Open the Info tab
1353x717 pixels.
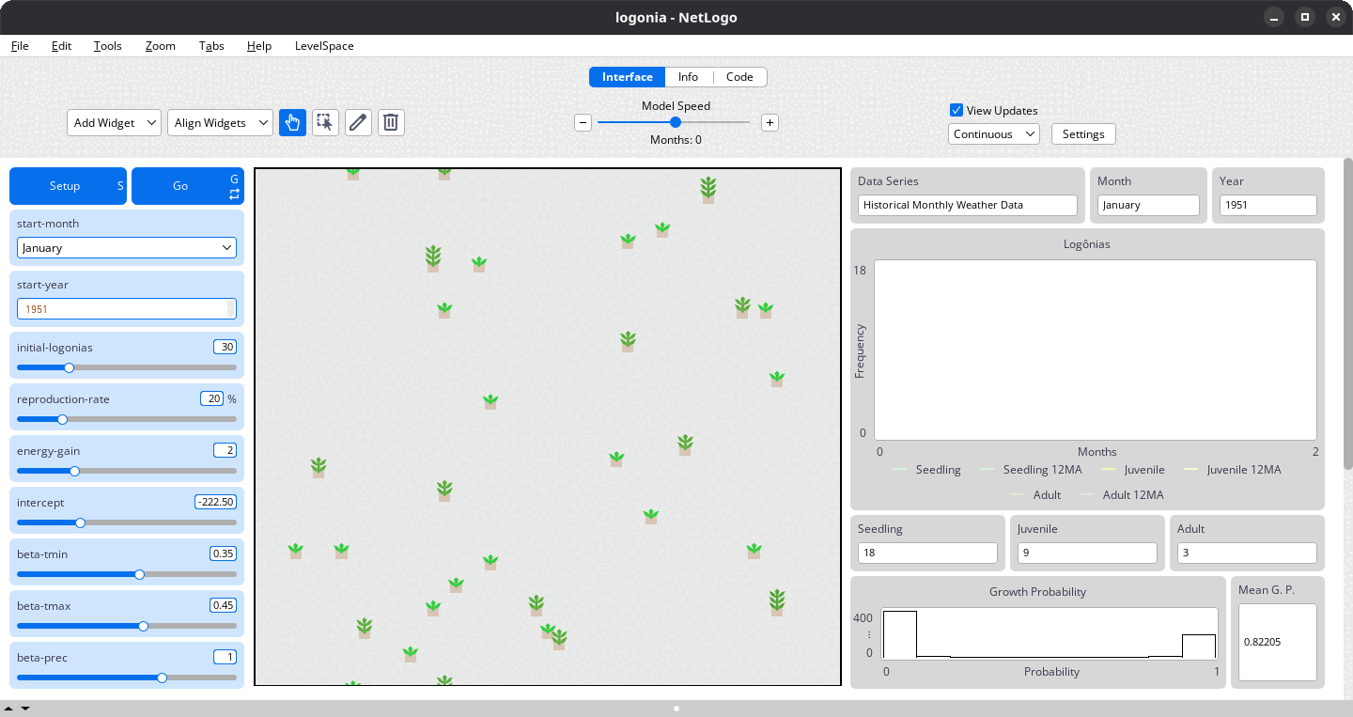pos(688,77)
